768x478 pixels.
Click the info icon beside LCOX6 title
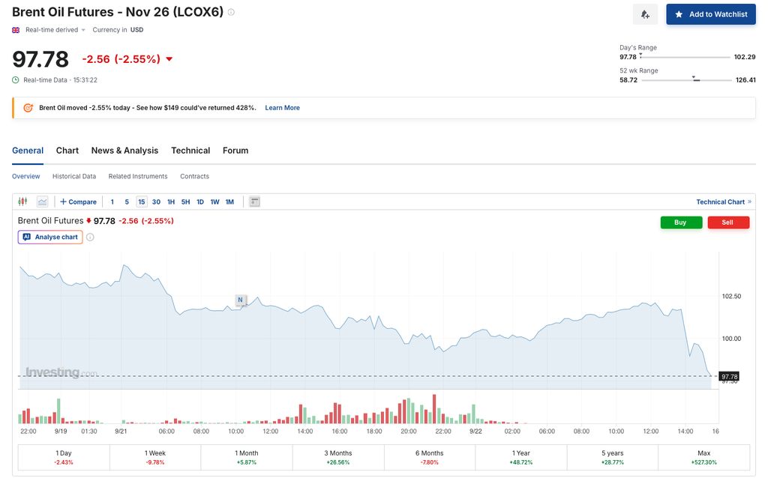point(231,12)
